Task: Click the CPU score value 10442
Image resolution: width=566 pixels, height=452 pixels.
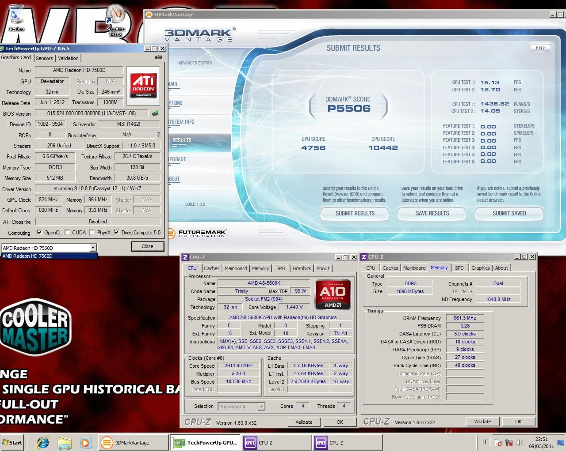Action: click(x=383, y=148)
